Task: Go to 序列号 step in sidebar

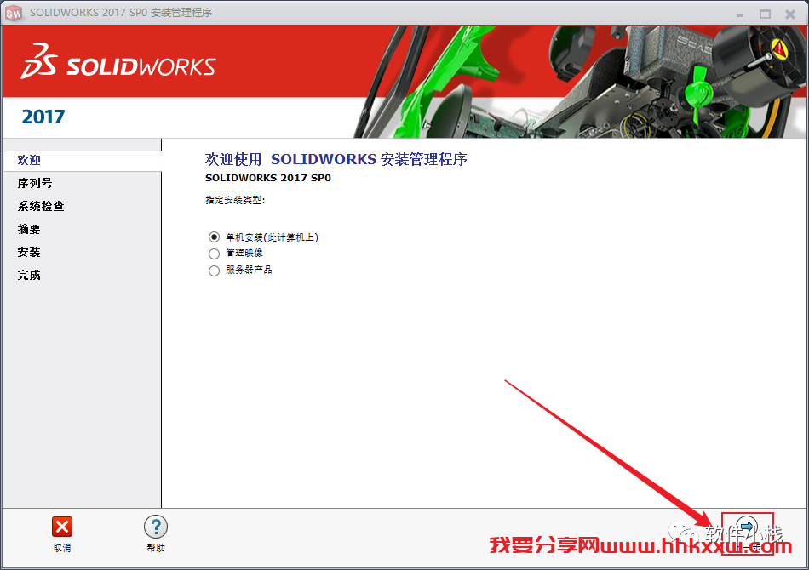Action: point(35,183)
